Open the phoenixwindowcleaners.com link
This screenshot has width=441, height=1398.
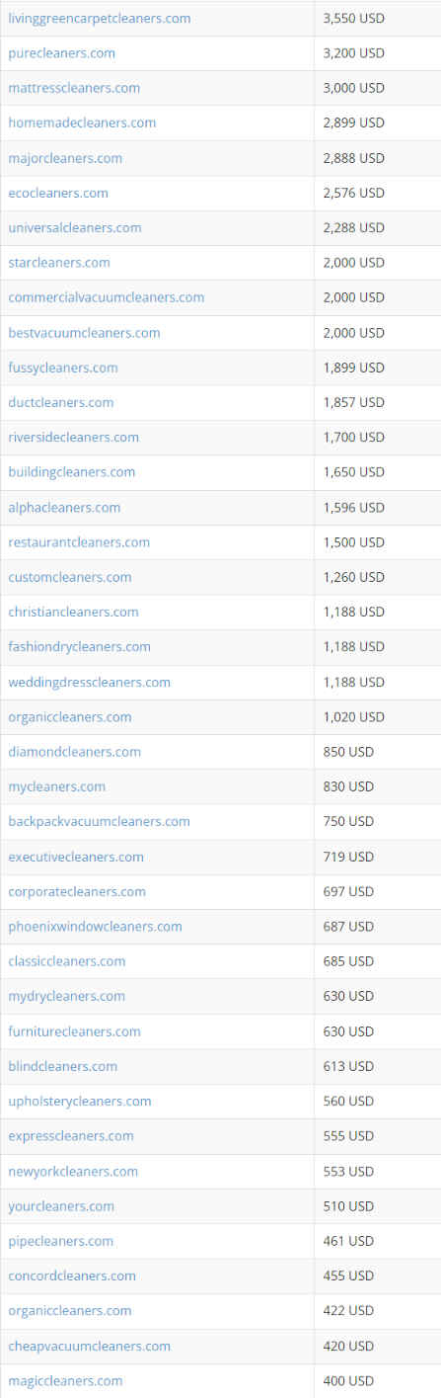(x=95, y=926)
